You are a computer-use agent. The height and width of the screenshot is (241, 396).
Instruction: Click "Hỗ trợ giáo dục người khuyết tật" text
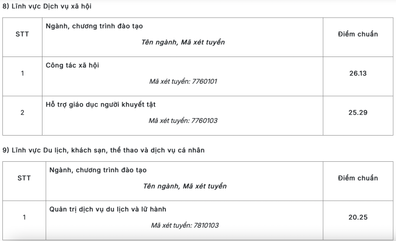[101, 104]
